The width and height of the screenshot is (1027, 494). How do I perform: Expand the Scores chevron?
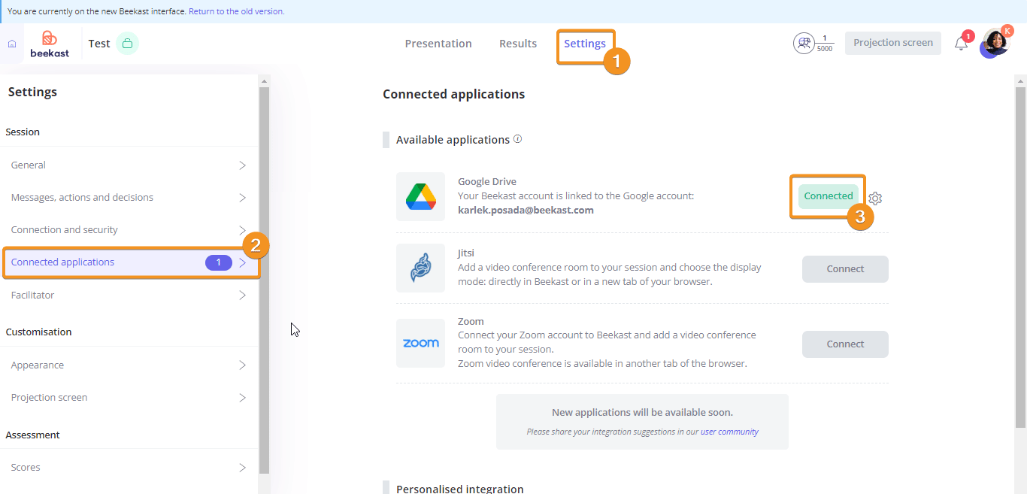pos(242,467)
